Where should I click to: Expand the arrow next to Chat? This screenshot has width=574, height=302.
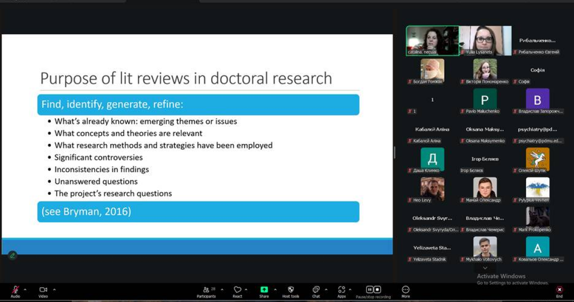click(x=326, y=289)
